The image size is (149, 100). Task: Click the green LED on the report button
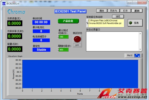pyautogui.click(x=131, y=23)
